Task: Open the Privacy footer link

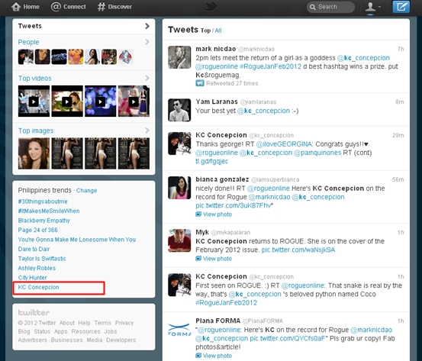Action: tap(124, 323)
